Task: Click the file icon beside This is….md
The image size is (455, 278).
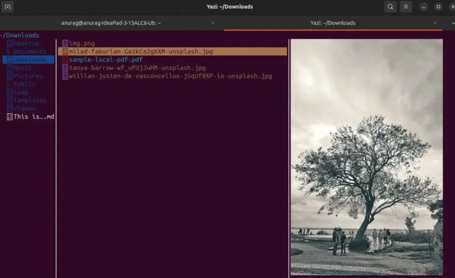Action: pyautogui.click(x=10, y=117)
